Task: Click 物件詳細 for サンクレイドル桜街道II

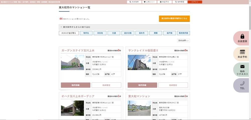Action: tap(142, 85)
